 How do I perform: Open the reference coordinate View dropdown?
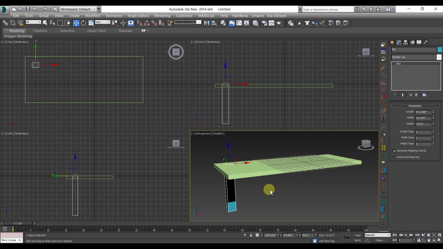pos(102,22)
